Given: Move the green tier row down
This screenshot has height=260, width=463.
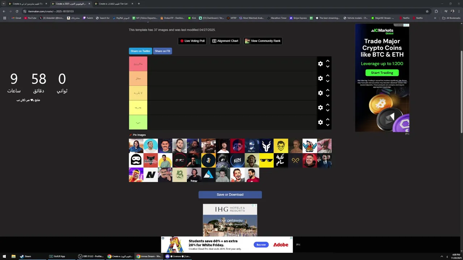Looking at the screenshot, I should pyautogui.click(x=327, y=125).
